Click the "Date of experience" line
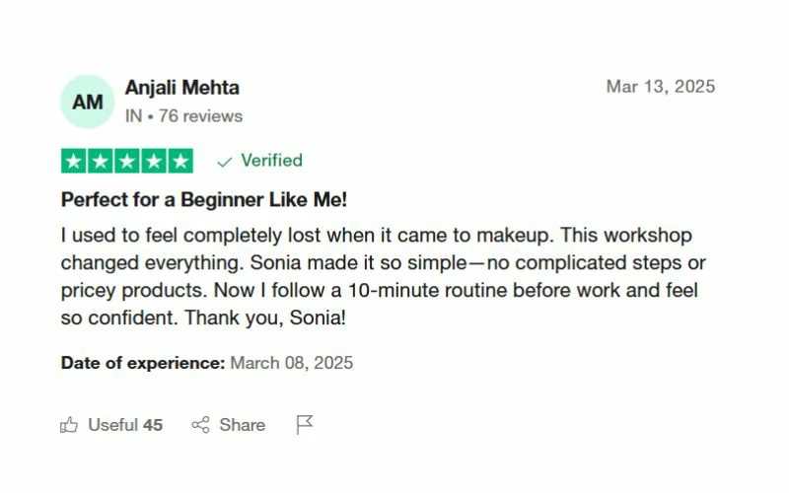Image resolution: width=789 pixels, height=493 pixels. 206,363
